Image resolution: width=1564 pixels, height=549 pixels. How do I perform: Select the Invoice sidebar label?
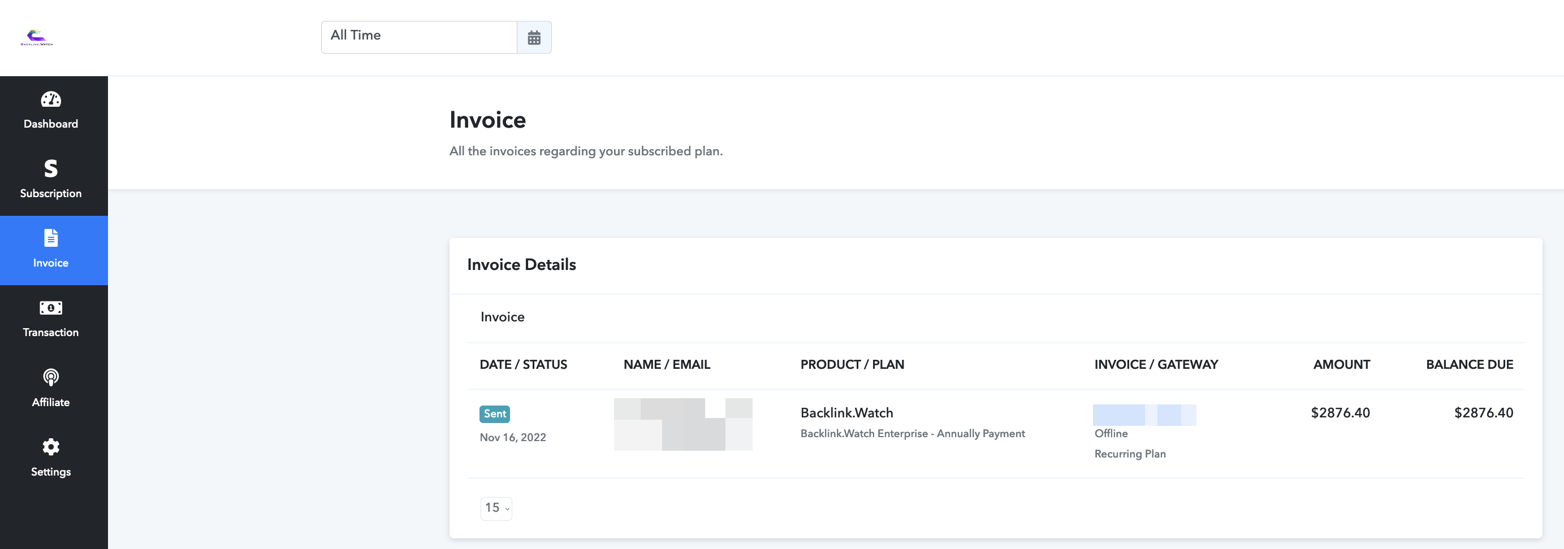tap(51, 263)
